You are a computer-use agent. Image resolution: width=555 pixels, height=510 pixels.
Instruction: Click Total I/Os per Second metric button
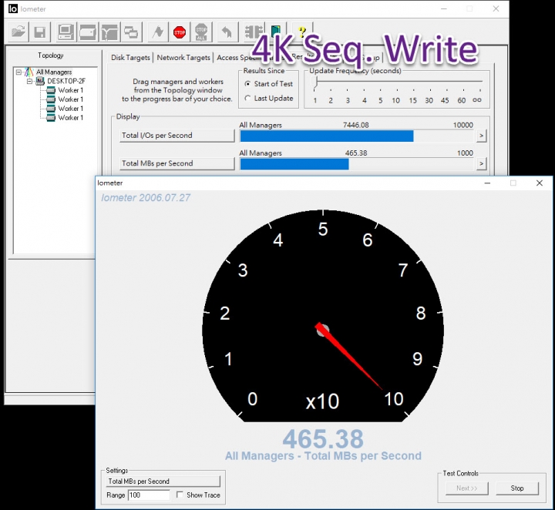(x=177, y=136)
